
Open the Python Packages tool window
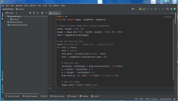(30, 96)
